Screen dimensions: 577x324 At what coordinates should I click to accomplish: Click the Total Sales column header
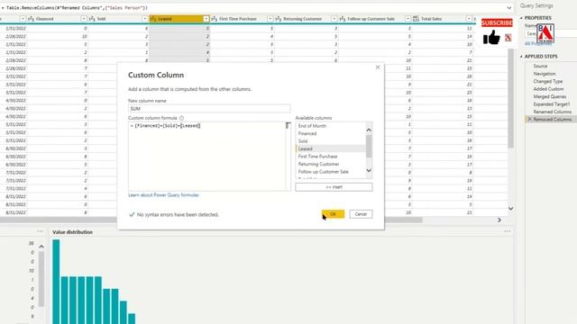(443, 19)
